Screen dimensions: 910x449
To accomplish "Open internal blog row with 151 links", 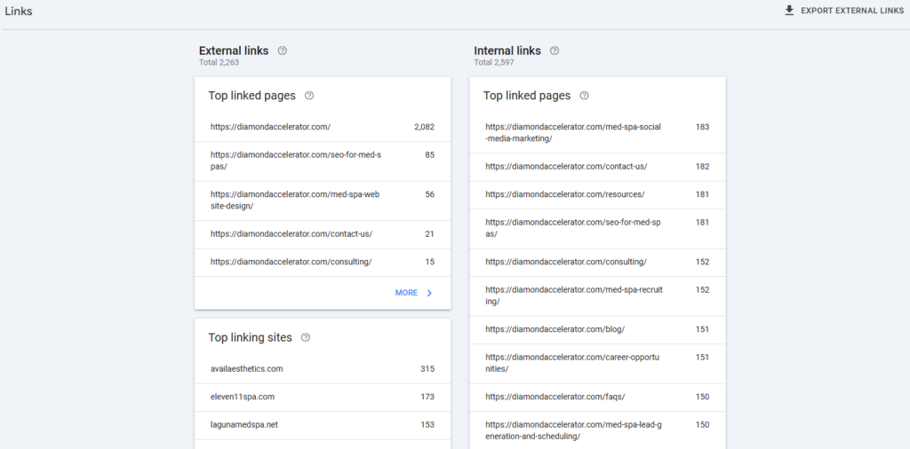I will (598, 330).
